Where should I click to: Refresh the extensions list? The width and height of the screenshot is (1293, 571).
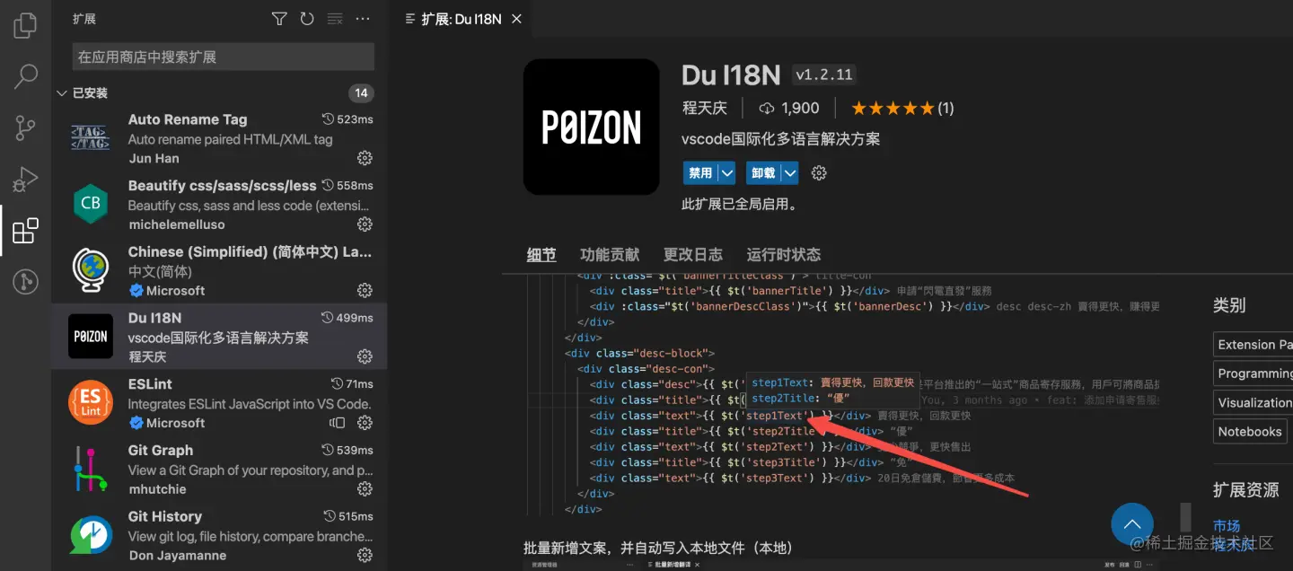306,18
